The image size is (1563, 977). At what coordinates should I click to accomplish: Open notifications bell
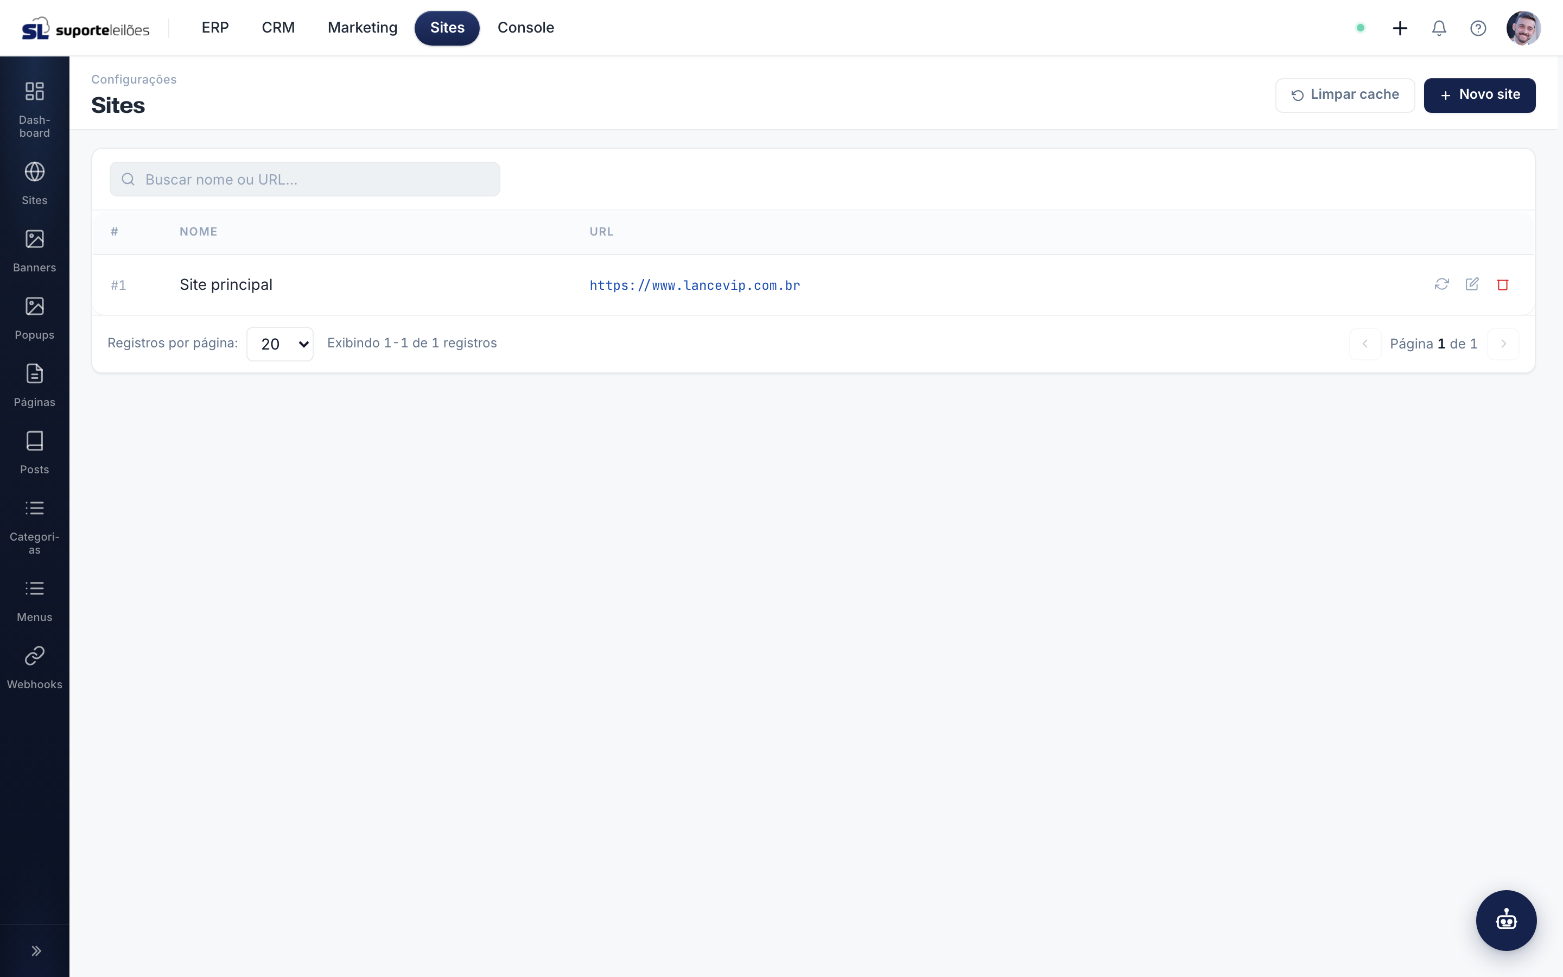coord(1439,28)
